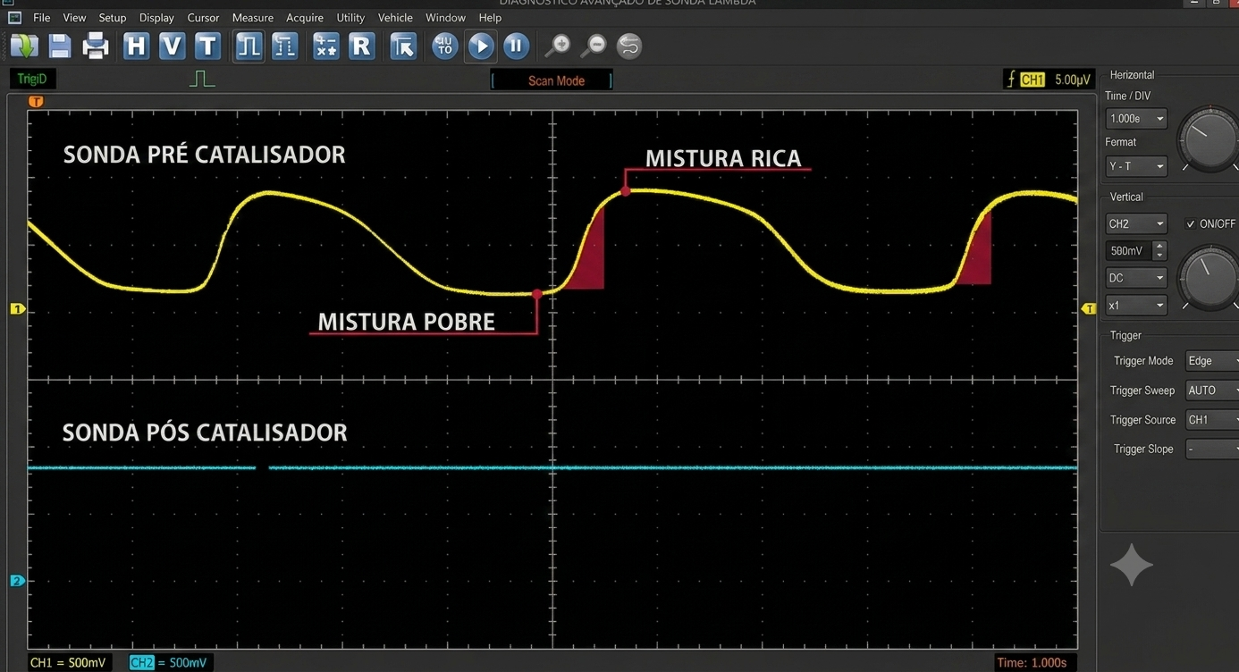Open the x1 probe attenuation dropdown
The width and height of the screenshot is (1239, 672).
(1136, 306)
